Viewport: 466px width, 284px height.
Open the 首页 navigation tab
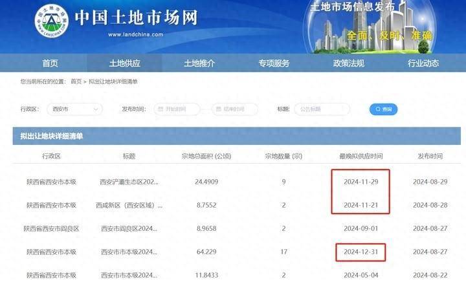coord(50,63)
